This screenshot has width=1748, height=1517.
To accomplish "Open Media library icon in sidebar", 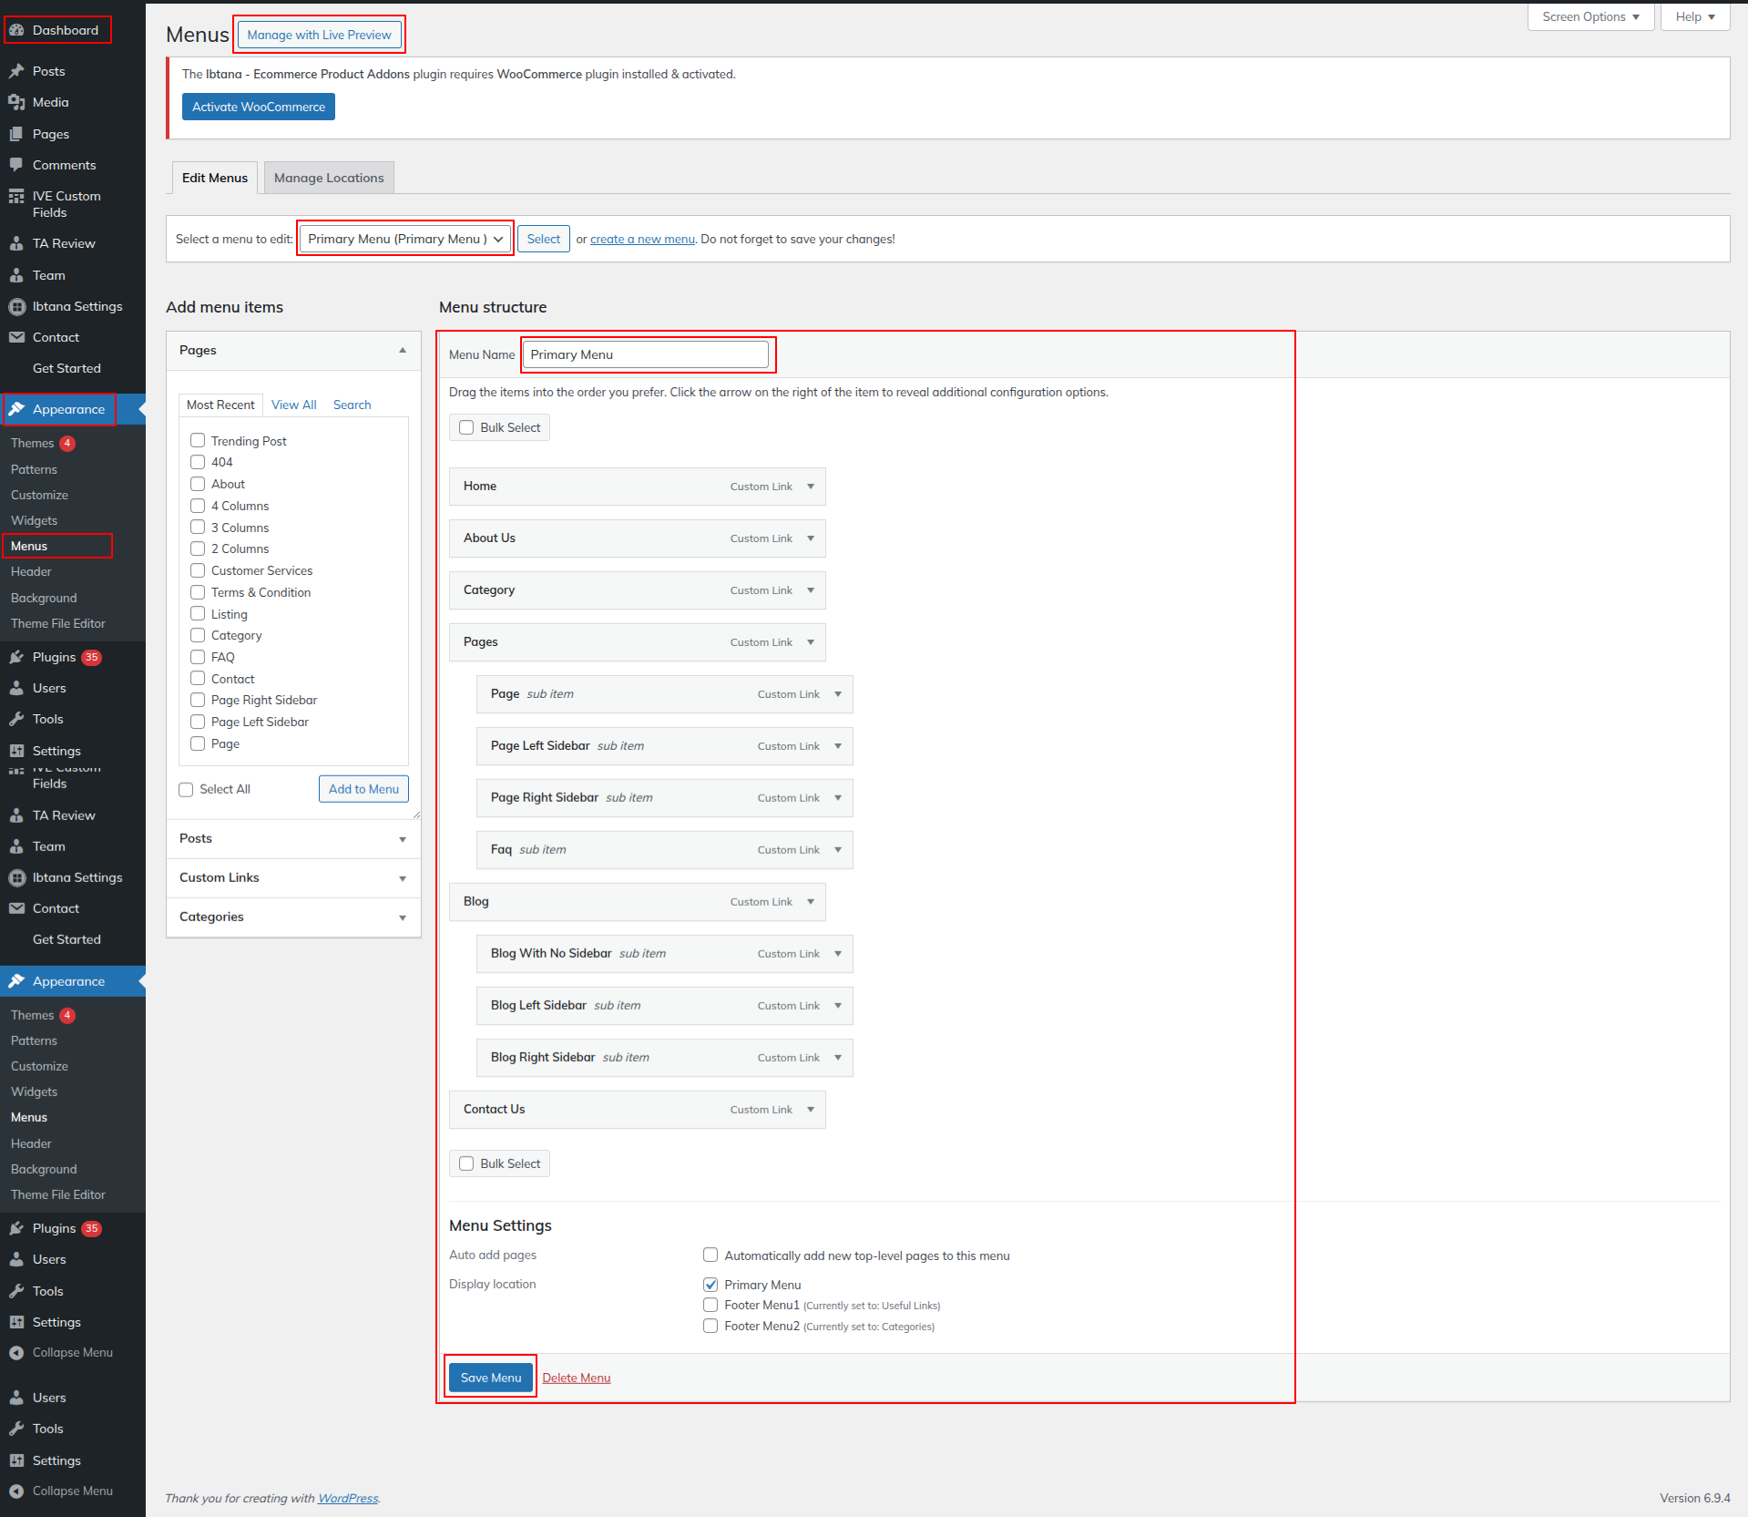I will (16, 102).
